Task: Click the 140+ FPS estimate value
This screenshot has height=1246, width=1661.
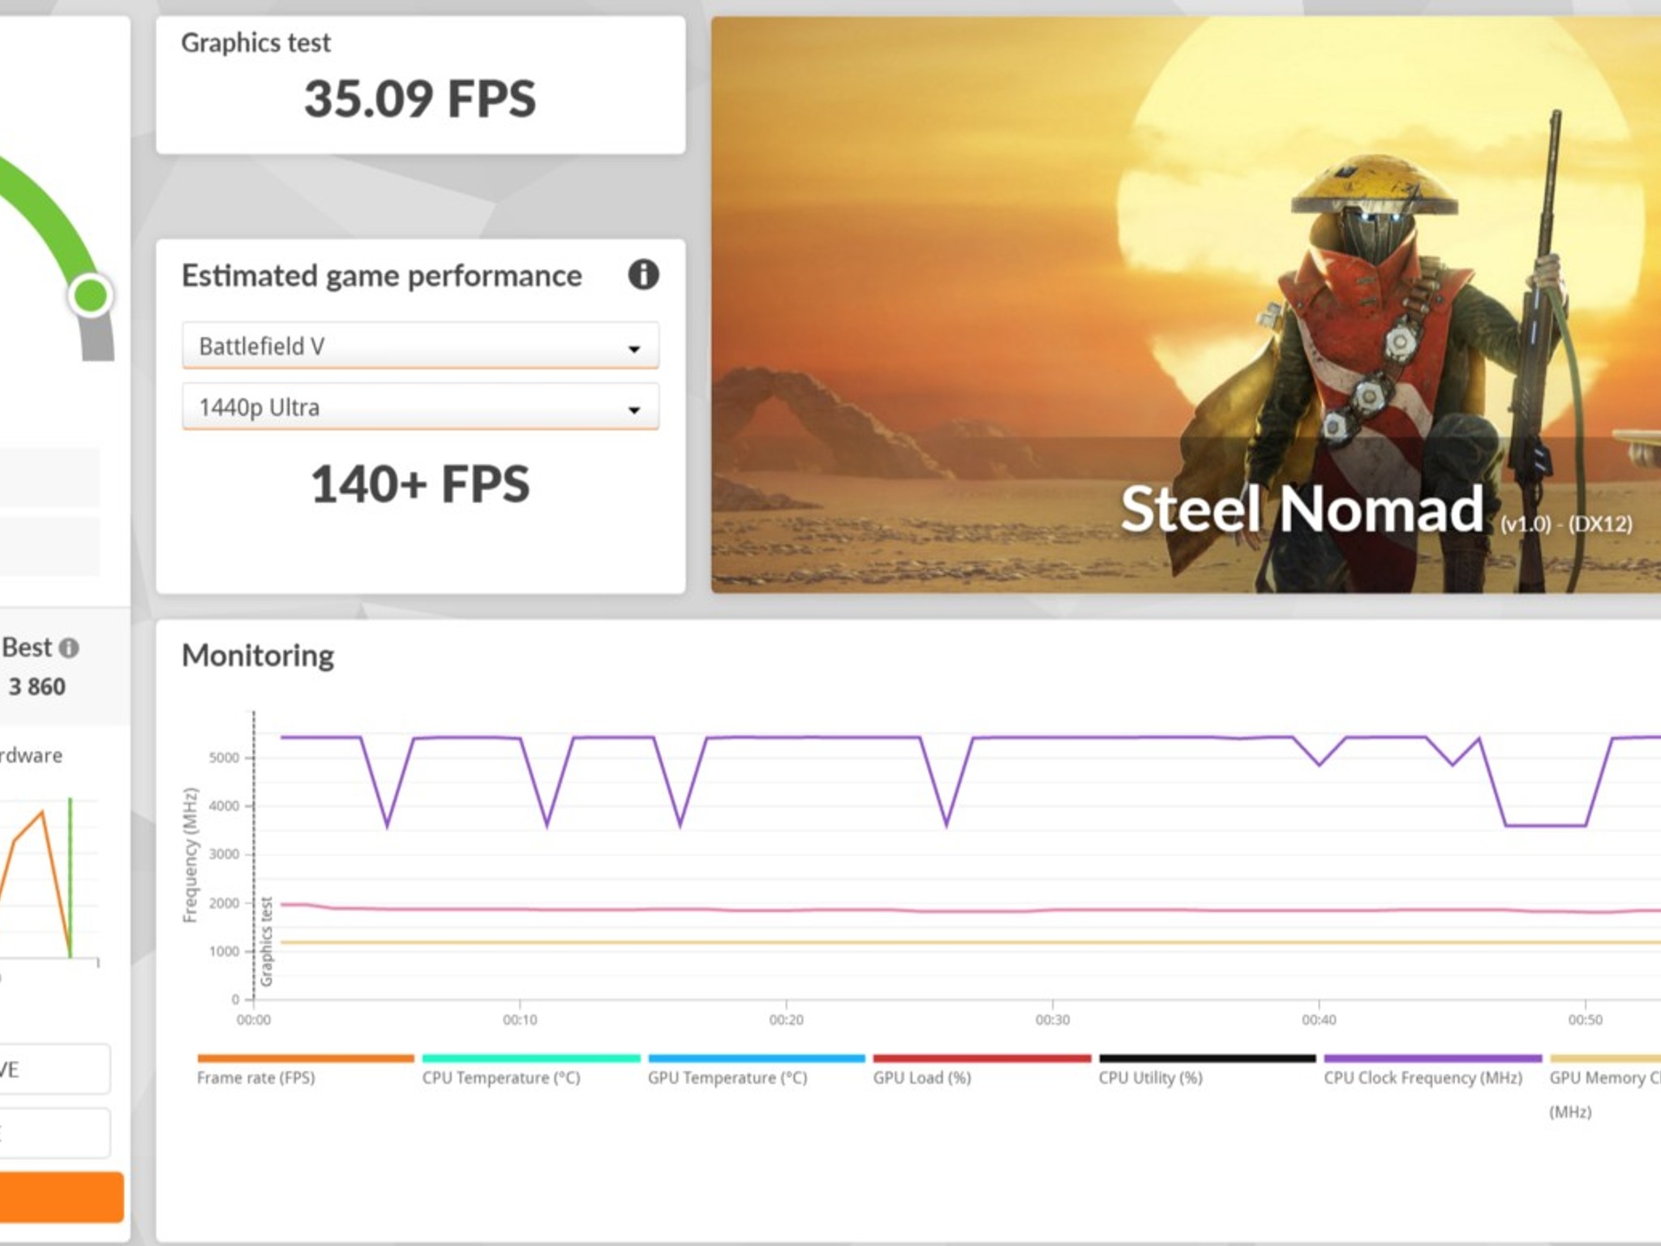Action: point(420,484)
